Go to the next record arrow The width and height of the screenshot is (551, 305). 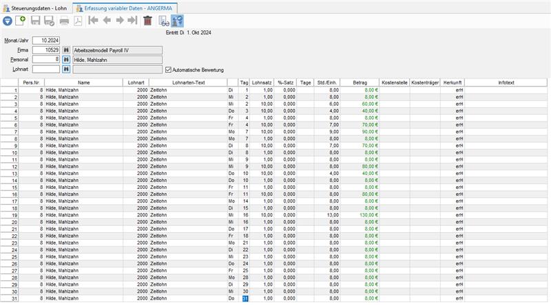[x=120, y=21]
